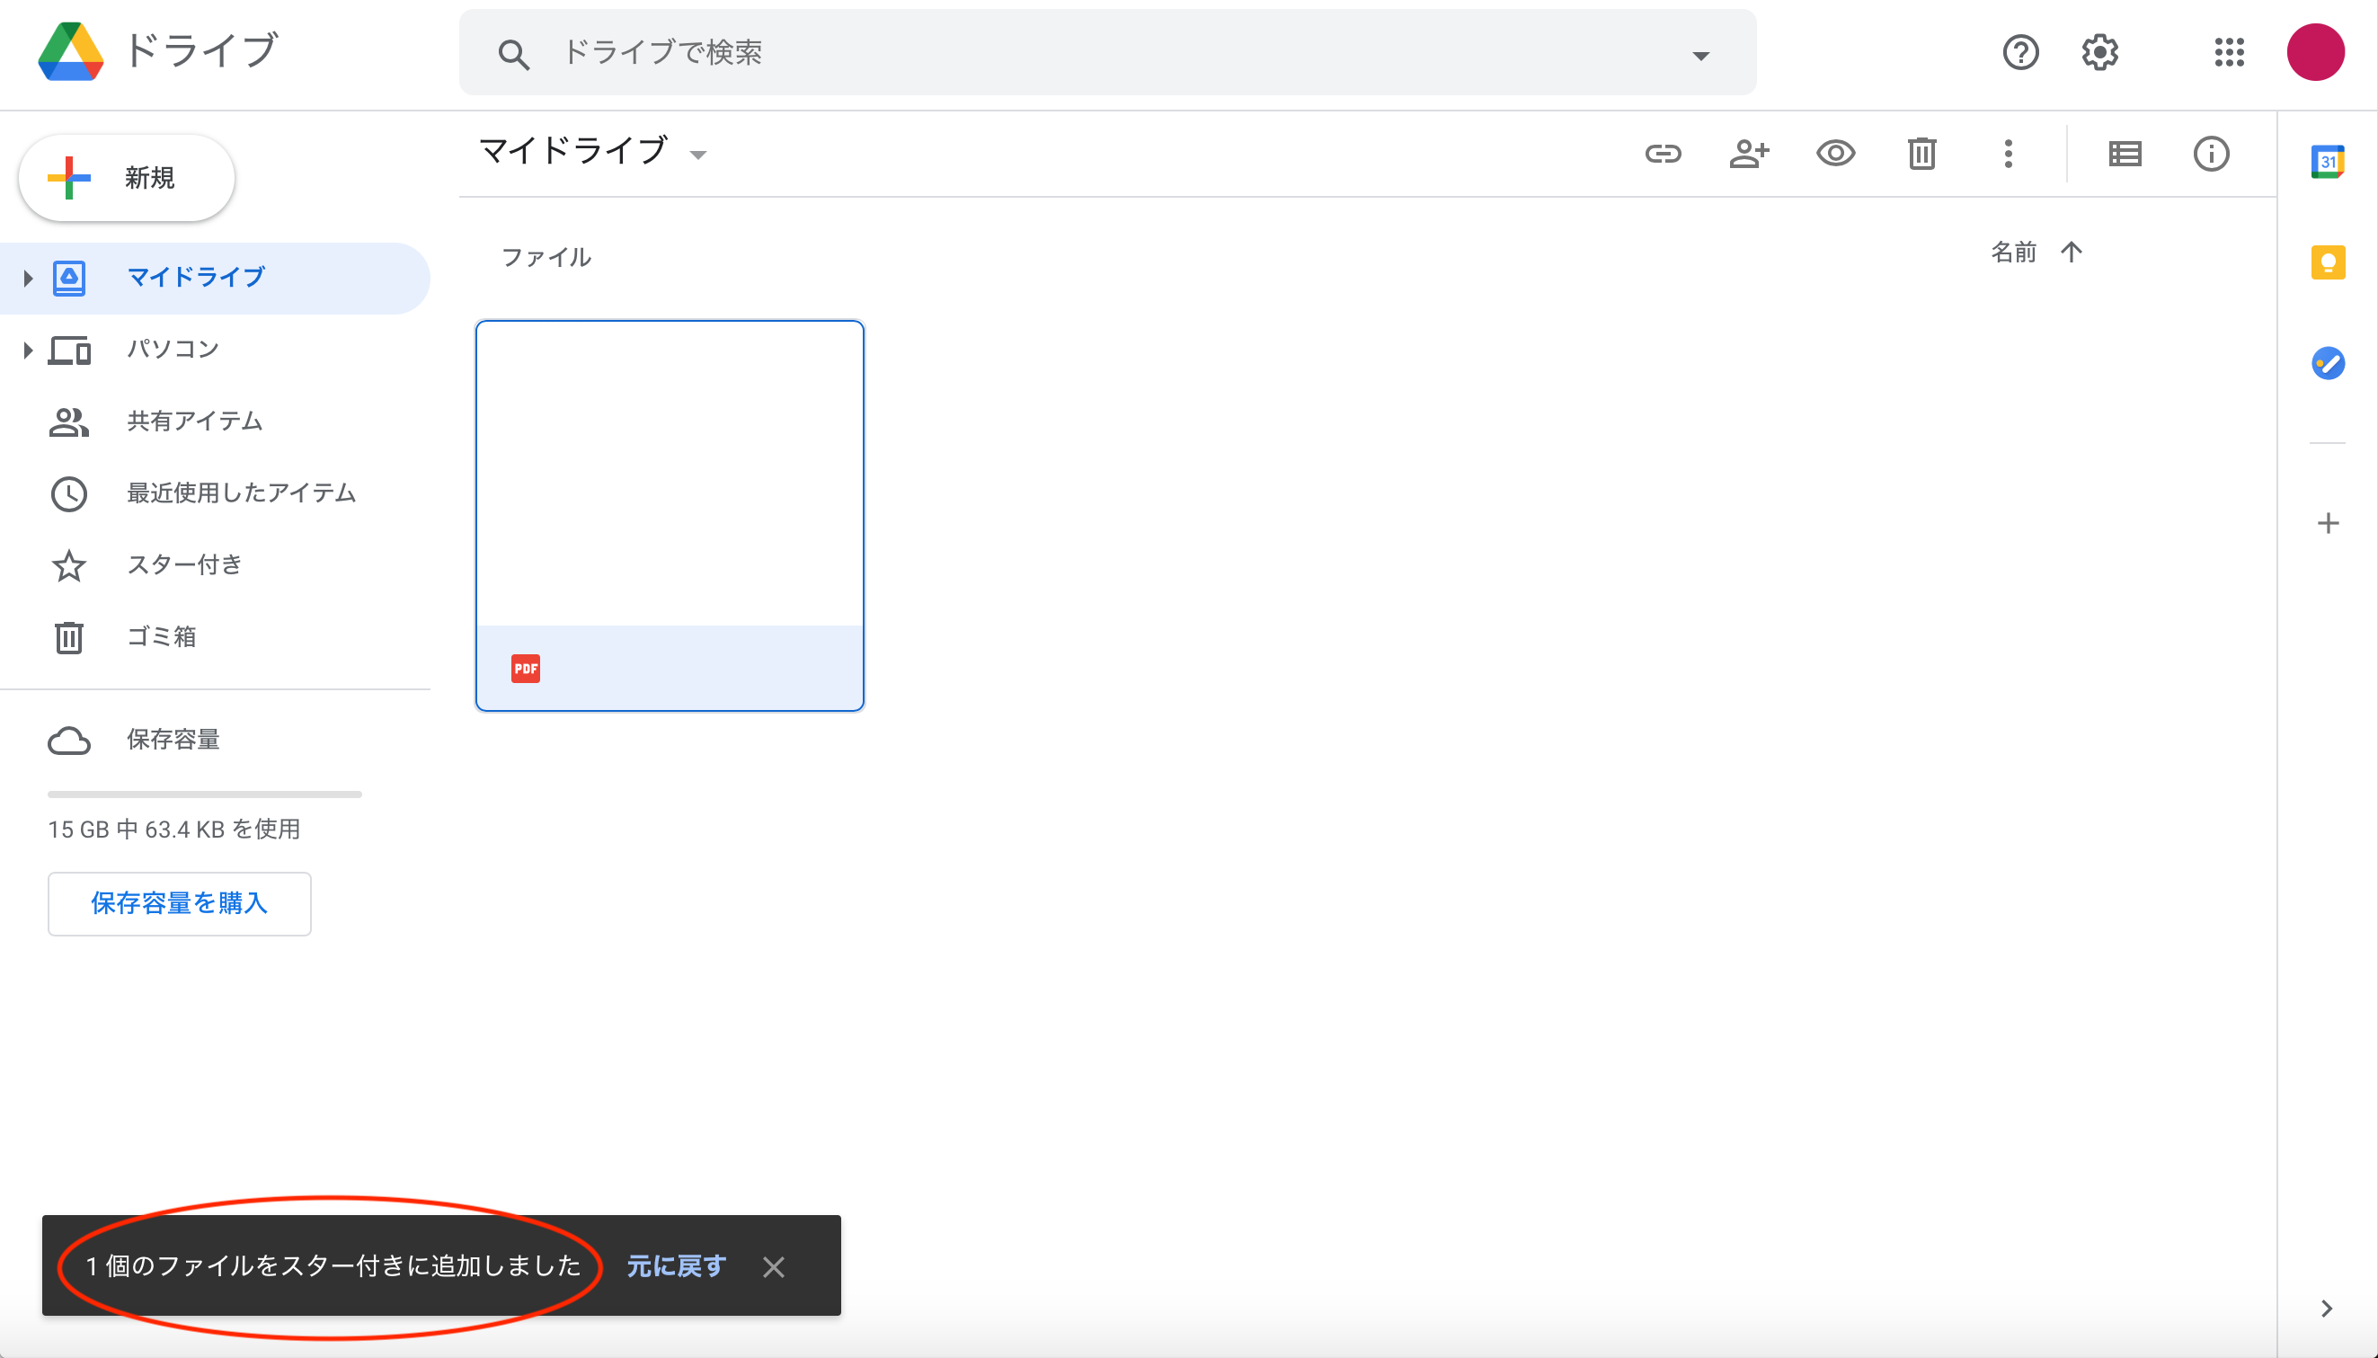Select パソコン in the sidebar
This screenshot has height=1358, width=2378.
[x=215, y=350]
